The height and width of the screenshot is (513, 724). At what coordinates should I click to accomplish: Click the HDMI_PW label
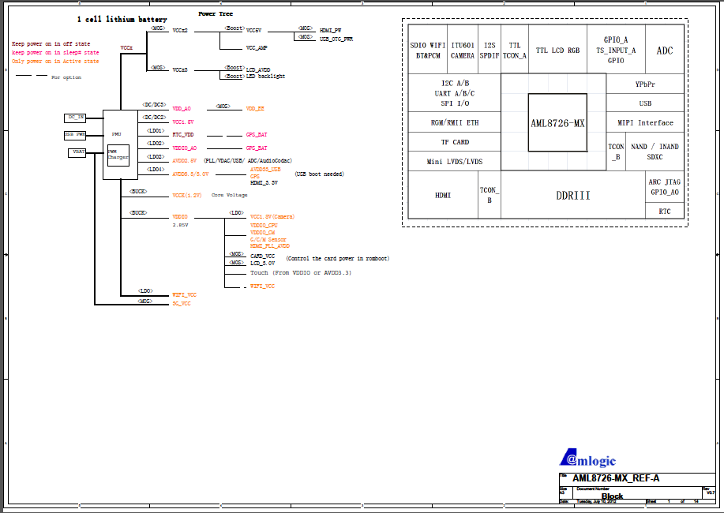click(331, 31)
